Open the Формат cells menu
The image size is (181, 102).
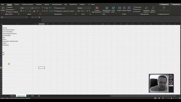(x=129, y=9)
